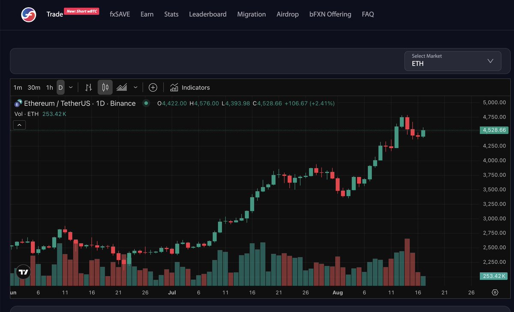Click the f(x) protocol logo
The image size is (514, 312).
pos(29,14)
